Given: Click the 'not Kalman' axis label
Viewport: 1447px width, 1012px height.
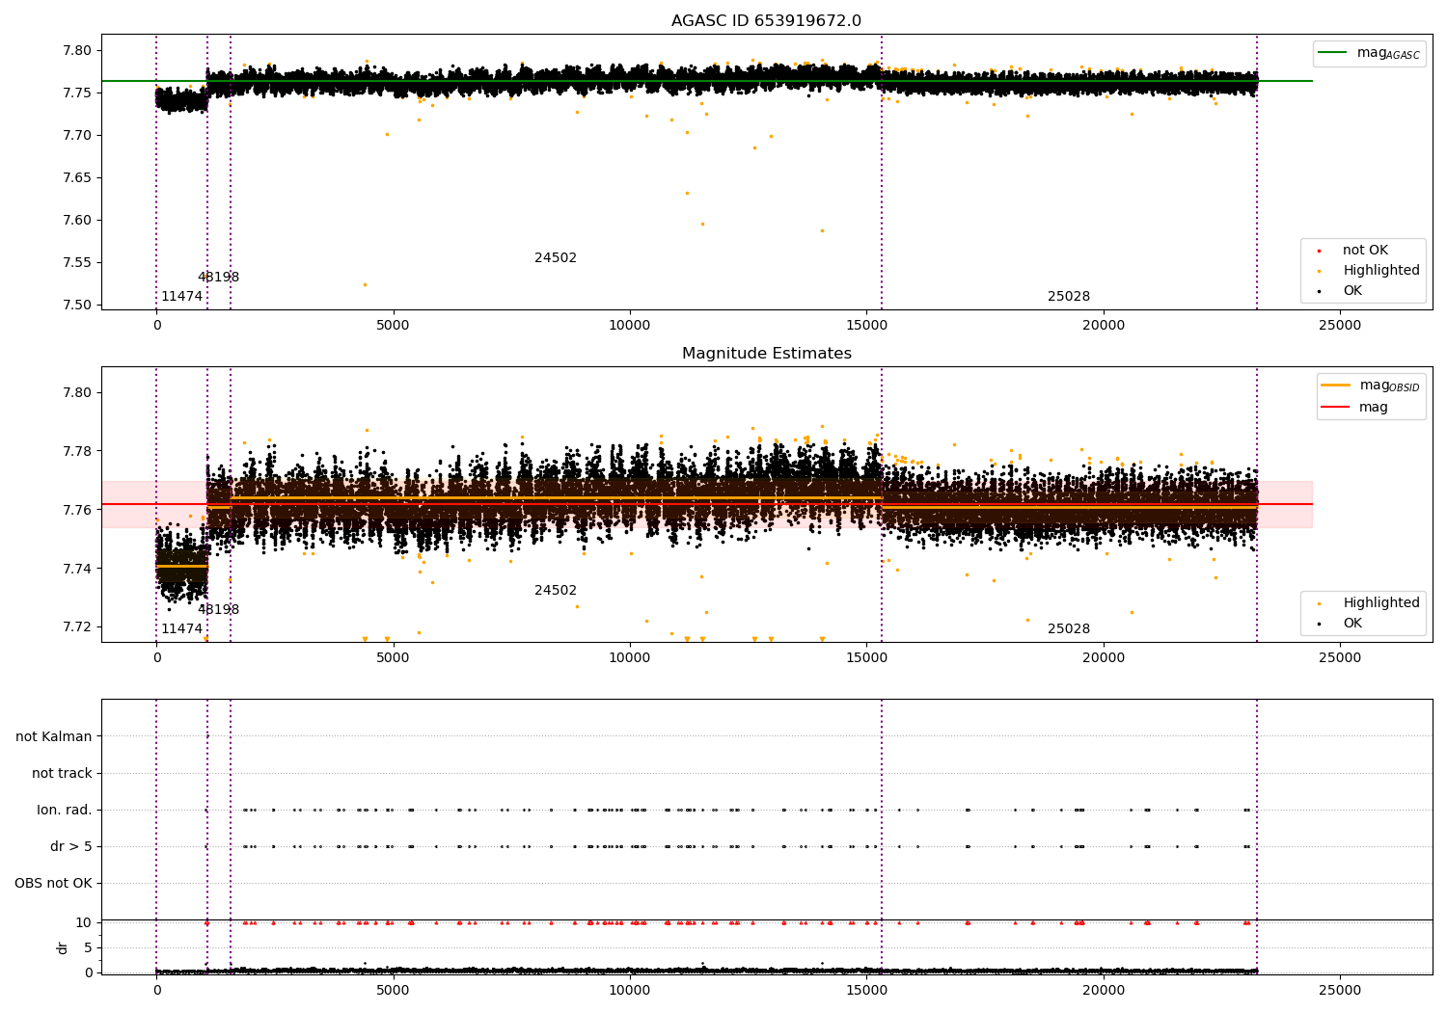Looking at the screenshot, I should pos(54,737).
